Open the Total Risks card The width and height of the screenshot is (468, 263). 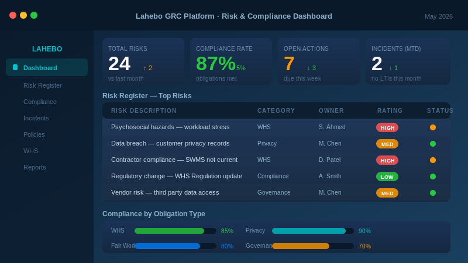point(143,61)
